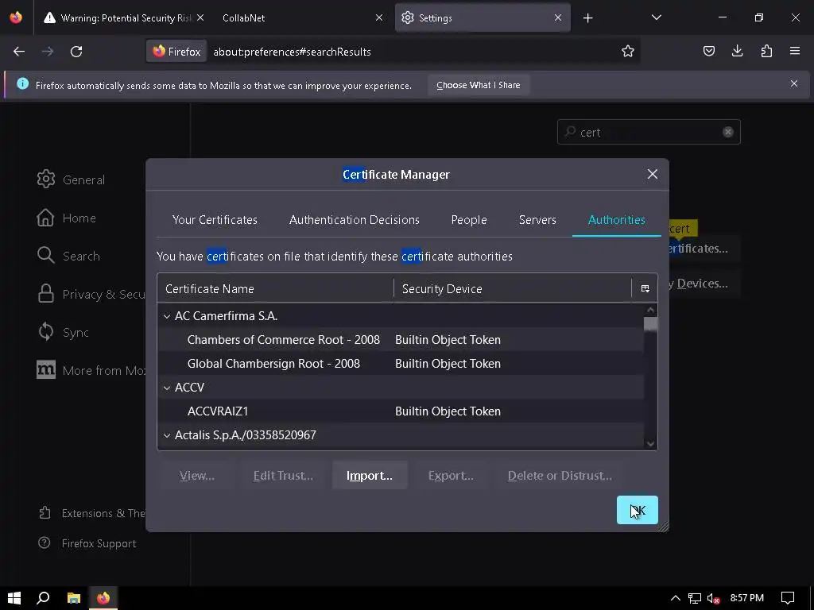Open the Firefox hamburger menu

coord(794,51)
